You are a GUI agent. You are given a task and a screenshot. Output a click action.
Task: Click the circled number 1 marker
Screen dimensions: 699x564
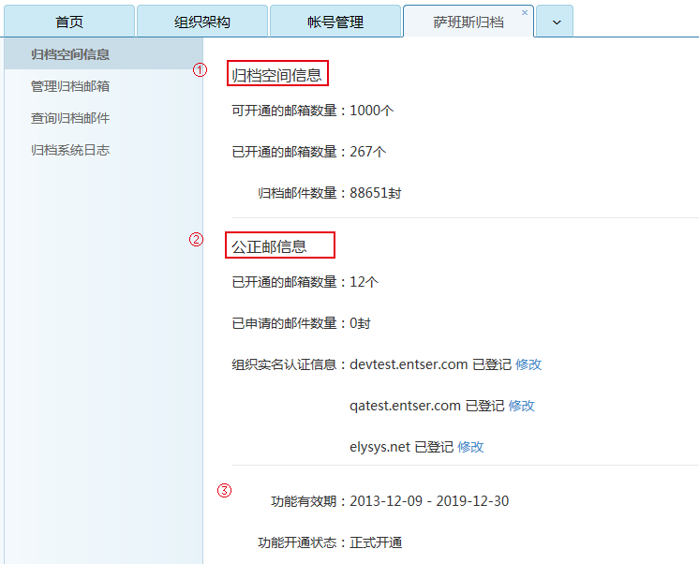[x=200, y=70]
